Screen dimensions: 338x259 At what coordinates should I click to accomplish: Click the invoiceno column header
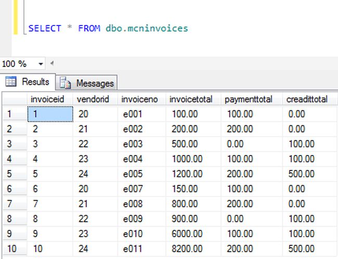tap(139, 99)
